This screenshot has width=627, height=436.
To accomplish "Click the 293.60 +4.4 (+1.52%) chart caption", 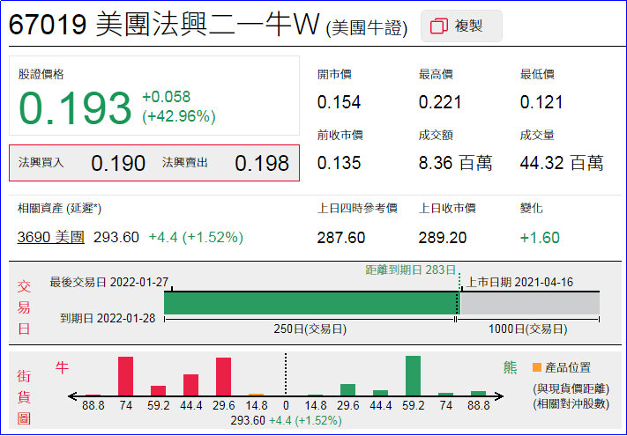I will point(287,420).
